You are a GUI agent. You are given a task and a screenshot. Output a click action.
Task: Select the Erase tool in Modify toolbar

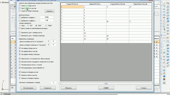pos(164,3)
